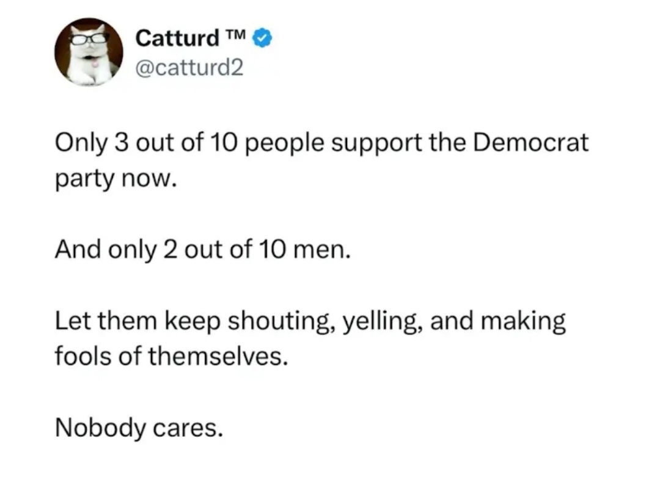Click the word "yelling," in the tweet
The image size is (660, 482).
pos(380,321)
